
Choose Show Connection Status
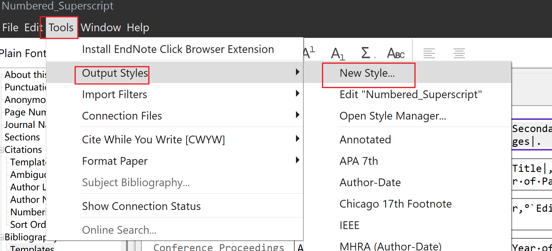141,206
